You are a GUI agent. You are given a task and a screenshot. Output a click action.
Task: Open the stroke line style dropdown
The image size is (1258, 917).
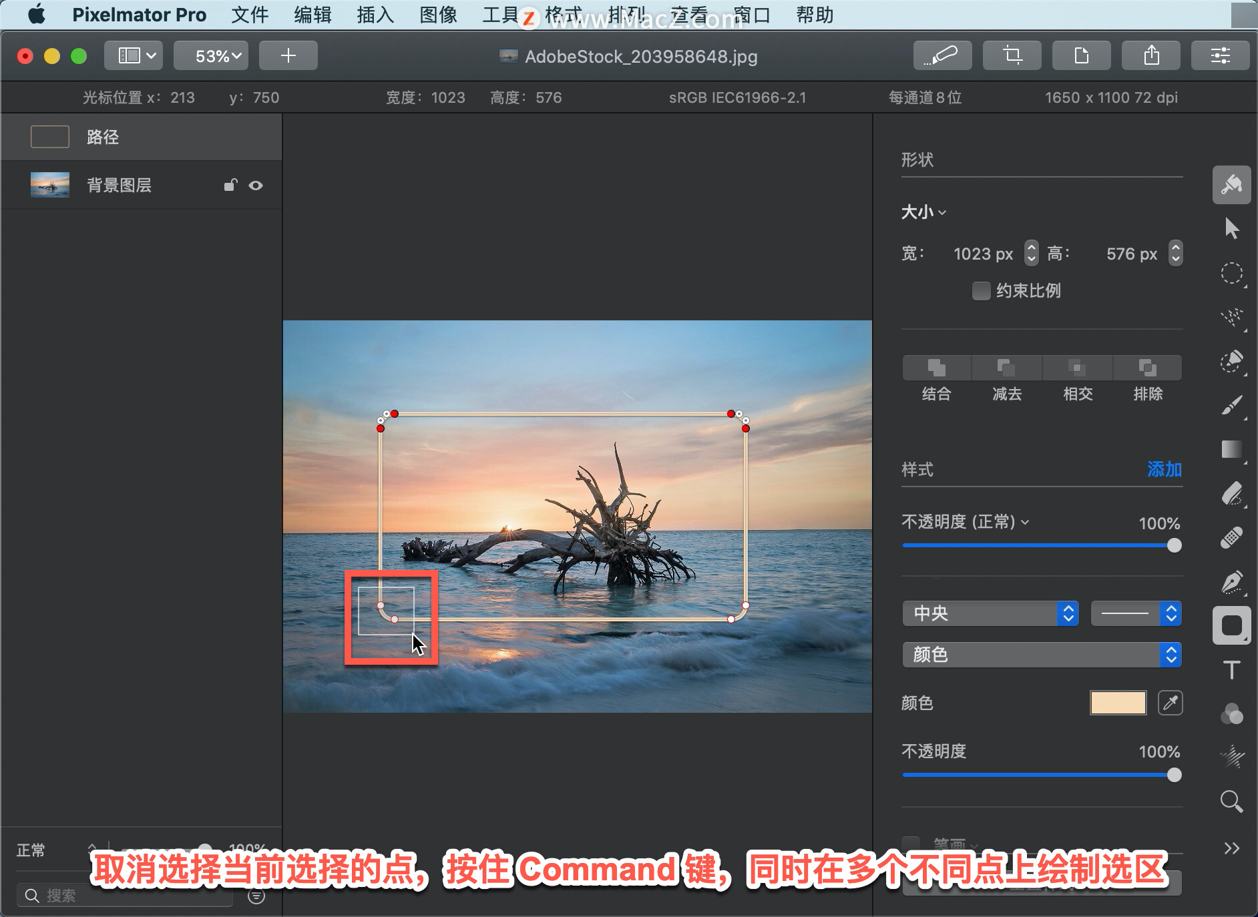point(1136,613)
